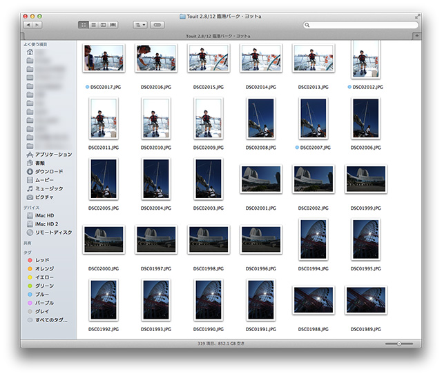
Task: Go forward with the right arrow button
Action: [x=37, y=25]
